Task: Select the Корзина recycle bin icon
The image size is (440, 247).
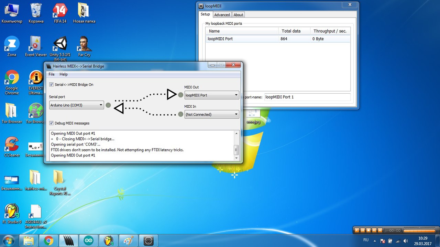Action: 36,13
